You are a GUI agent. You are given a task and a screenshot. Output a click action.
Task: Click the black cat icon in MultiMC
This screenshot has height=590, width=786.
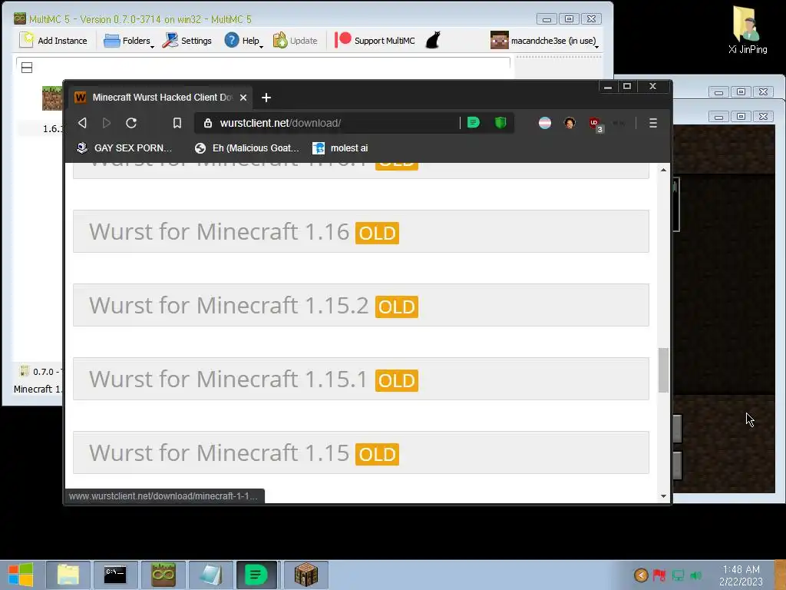point(433,40)
